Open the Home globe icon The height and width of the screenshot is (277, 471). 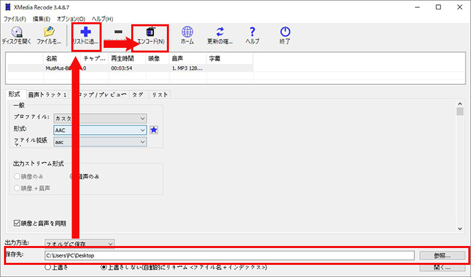[x=188, y=35]
